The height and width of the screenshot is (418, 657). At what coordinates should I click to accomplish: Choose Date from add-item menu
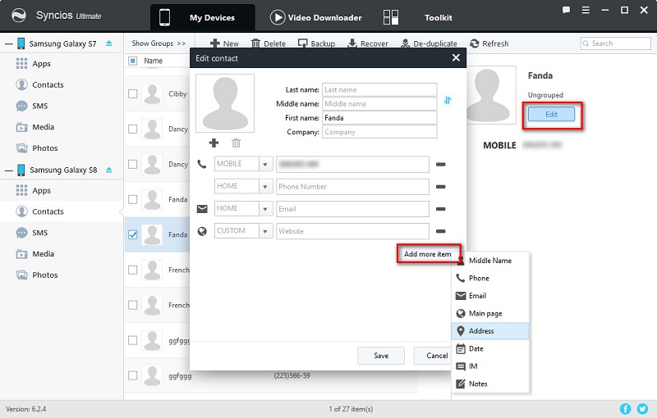[x=490, y=348]
